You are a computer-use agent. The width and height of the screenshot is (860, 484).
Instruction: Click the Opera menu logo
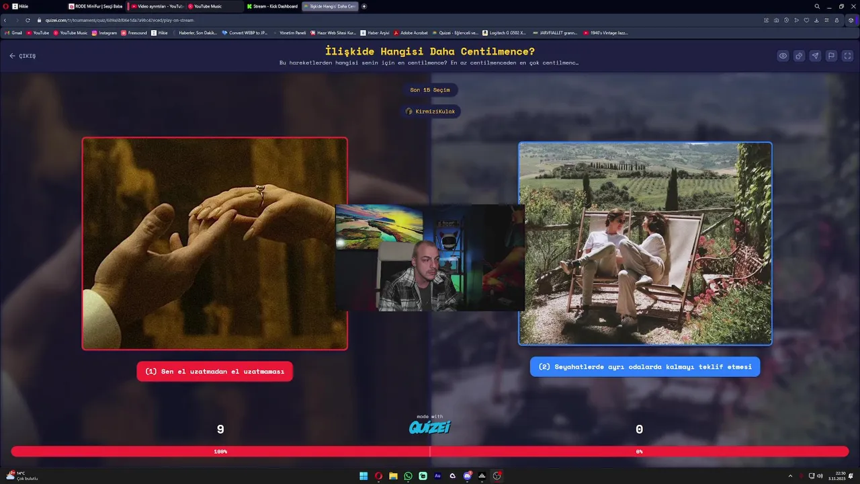click(x=5, y=6)
